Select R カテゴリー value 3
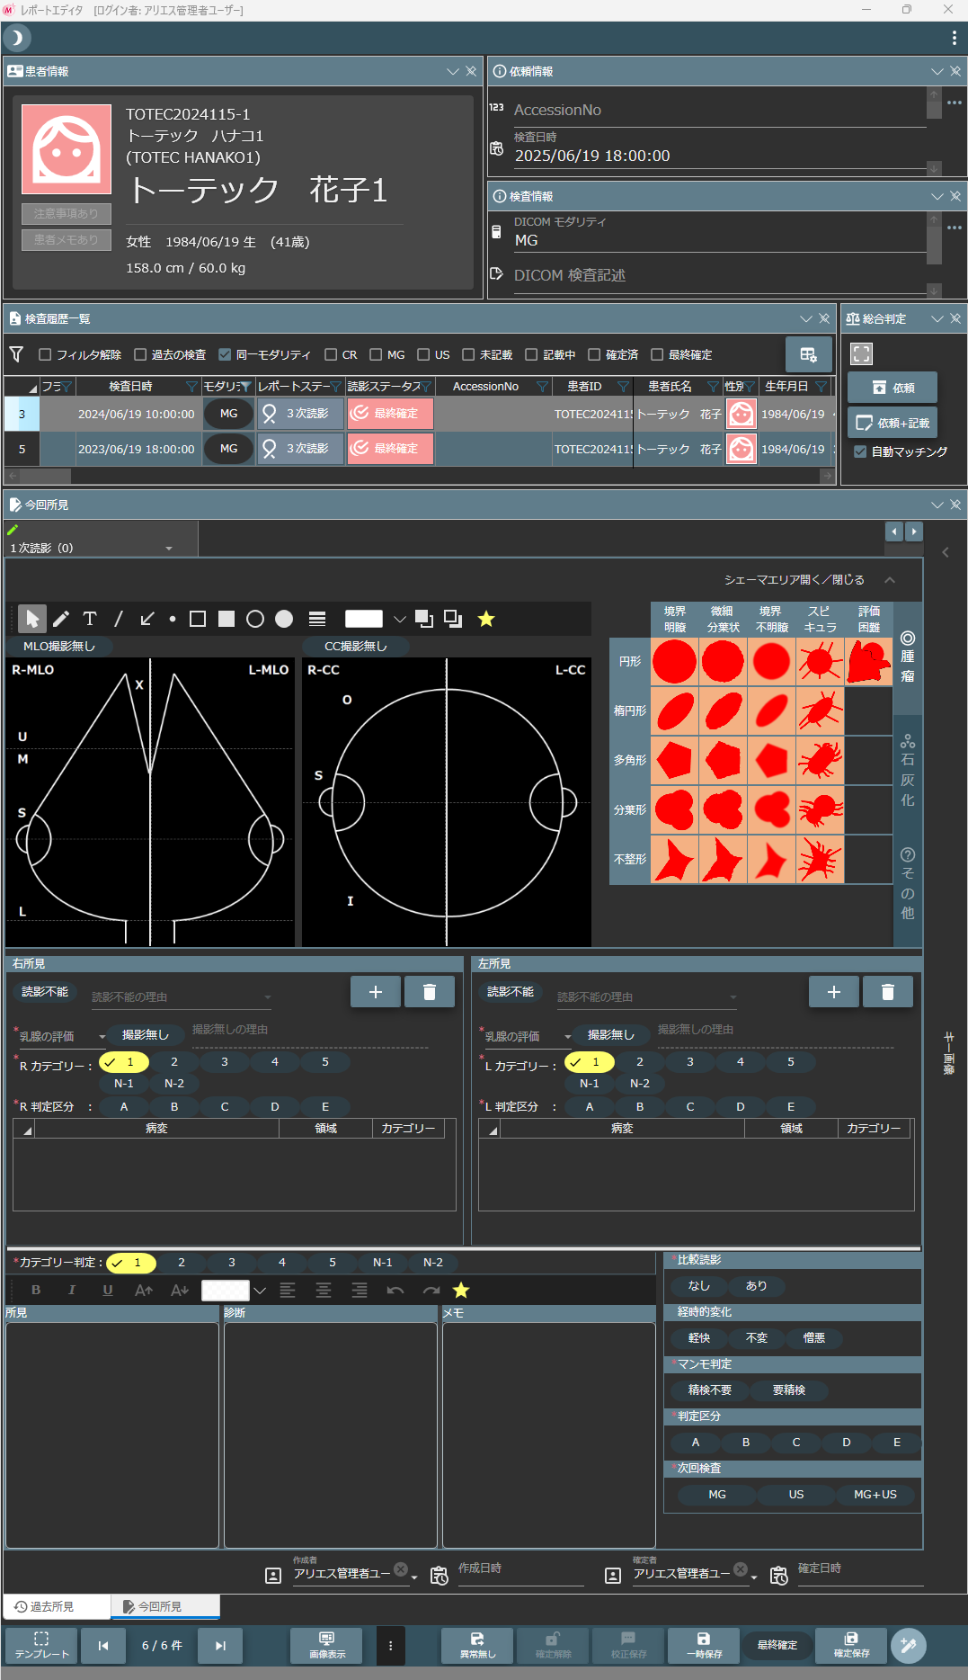The image size is (968, 1680). 225,1062
